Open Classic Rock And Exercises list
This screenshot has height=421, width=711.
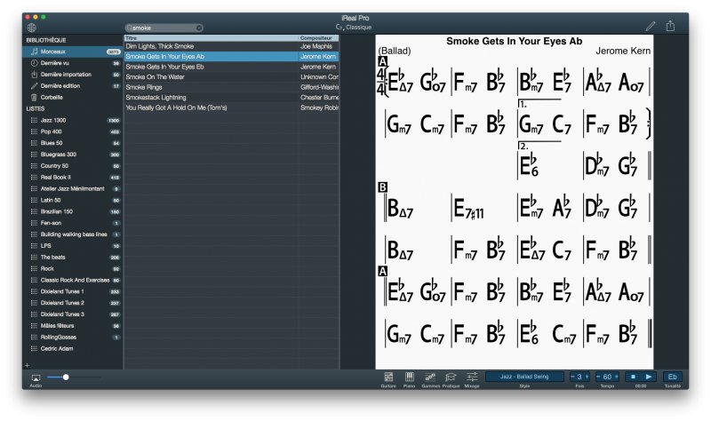pyautogui.click(x=73, y=280)
